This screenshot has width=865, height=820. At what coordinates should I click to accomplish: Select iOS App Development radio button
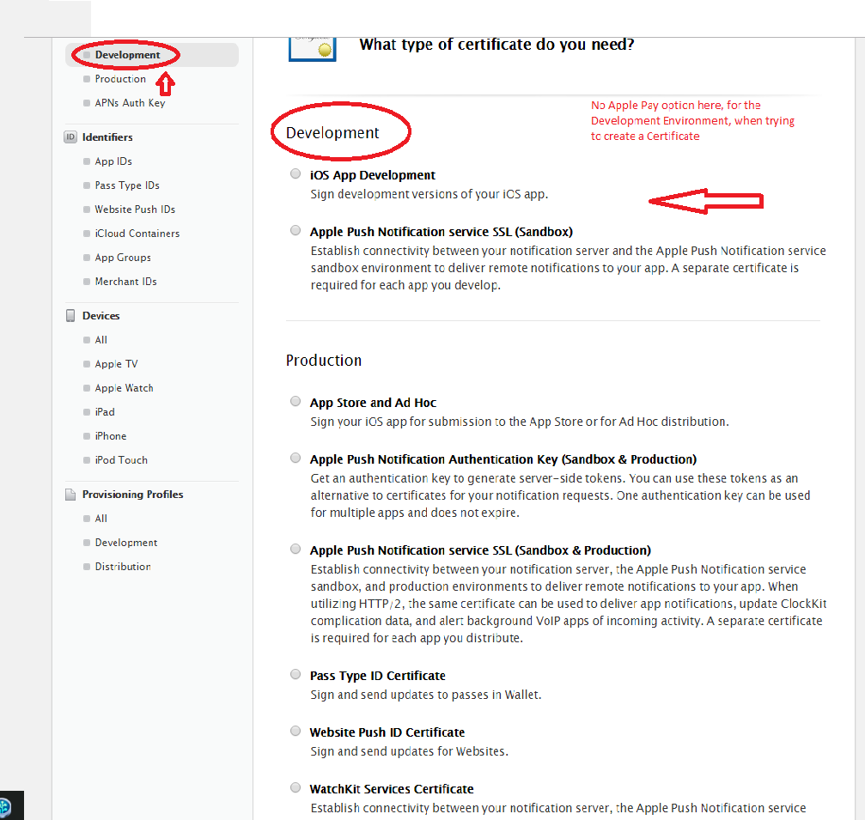[x=295, y=173]
